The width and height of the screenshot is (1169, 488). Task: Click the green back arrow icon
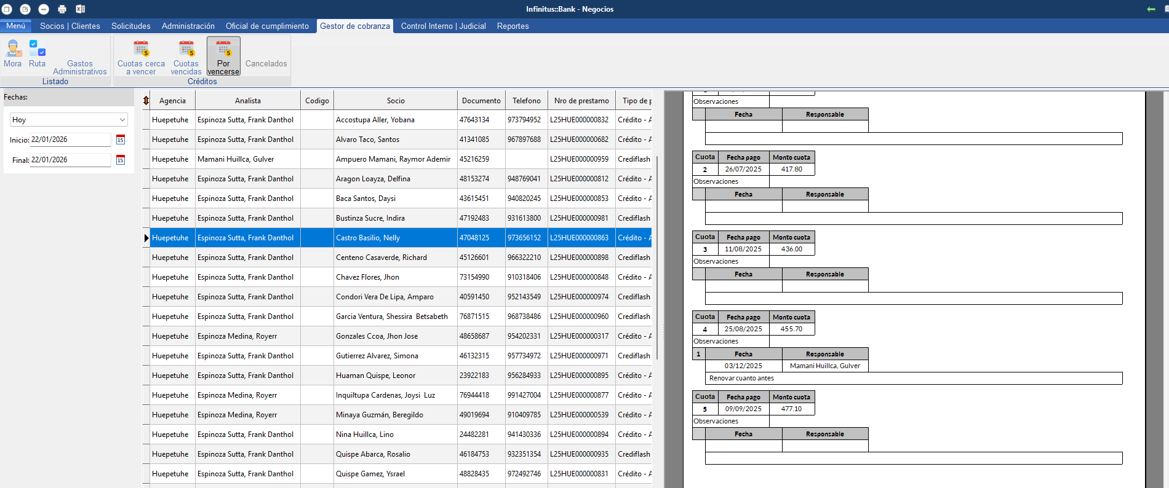pyautogui.click(x=1151, y=9)
